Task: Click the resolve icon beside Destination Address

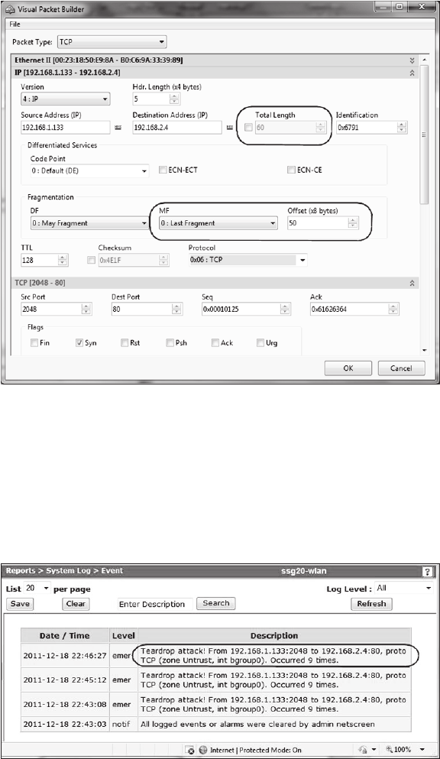Action: pos(230,128)
